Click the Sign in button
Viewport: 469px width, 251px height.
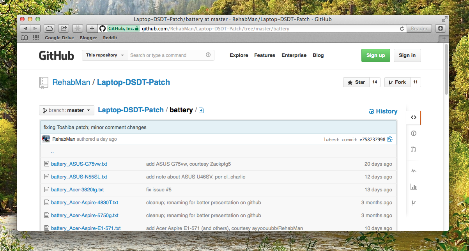pos(407,55)
